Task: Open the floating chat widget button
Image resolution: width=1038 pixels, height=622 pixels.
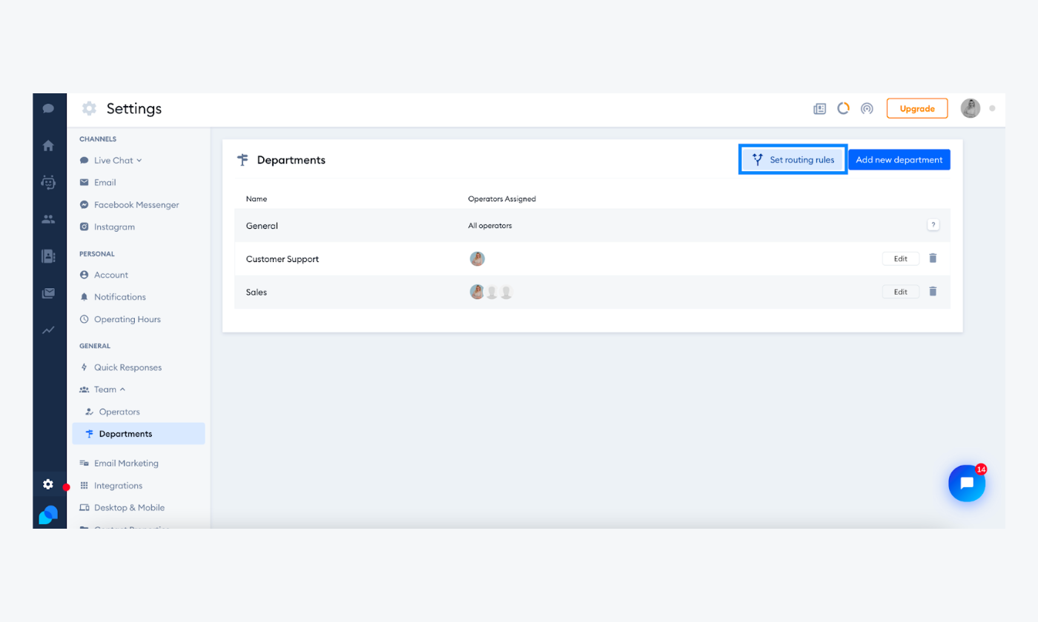Action: coord(967,484)
